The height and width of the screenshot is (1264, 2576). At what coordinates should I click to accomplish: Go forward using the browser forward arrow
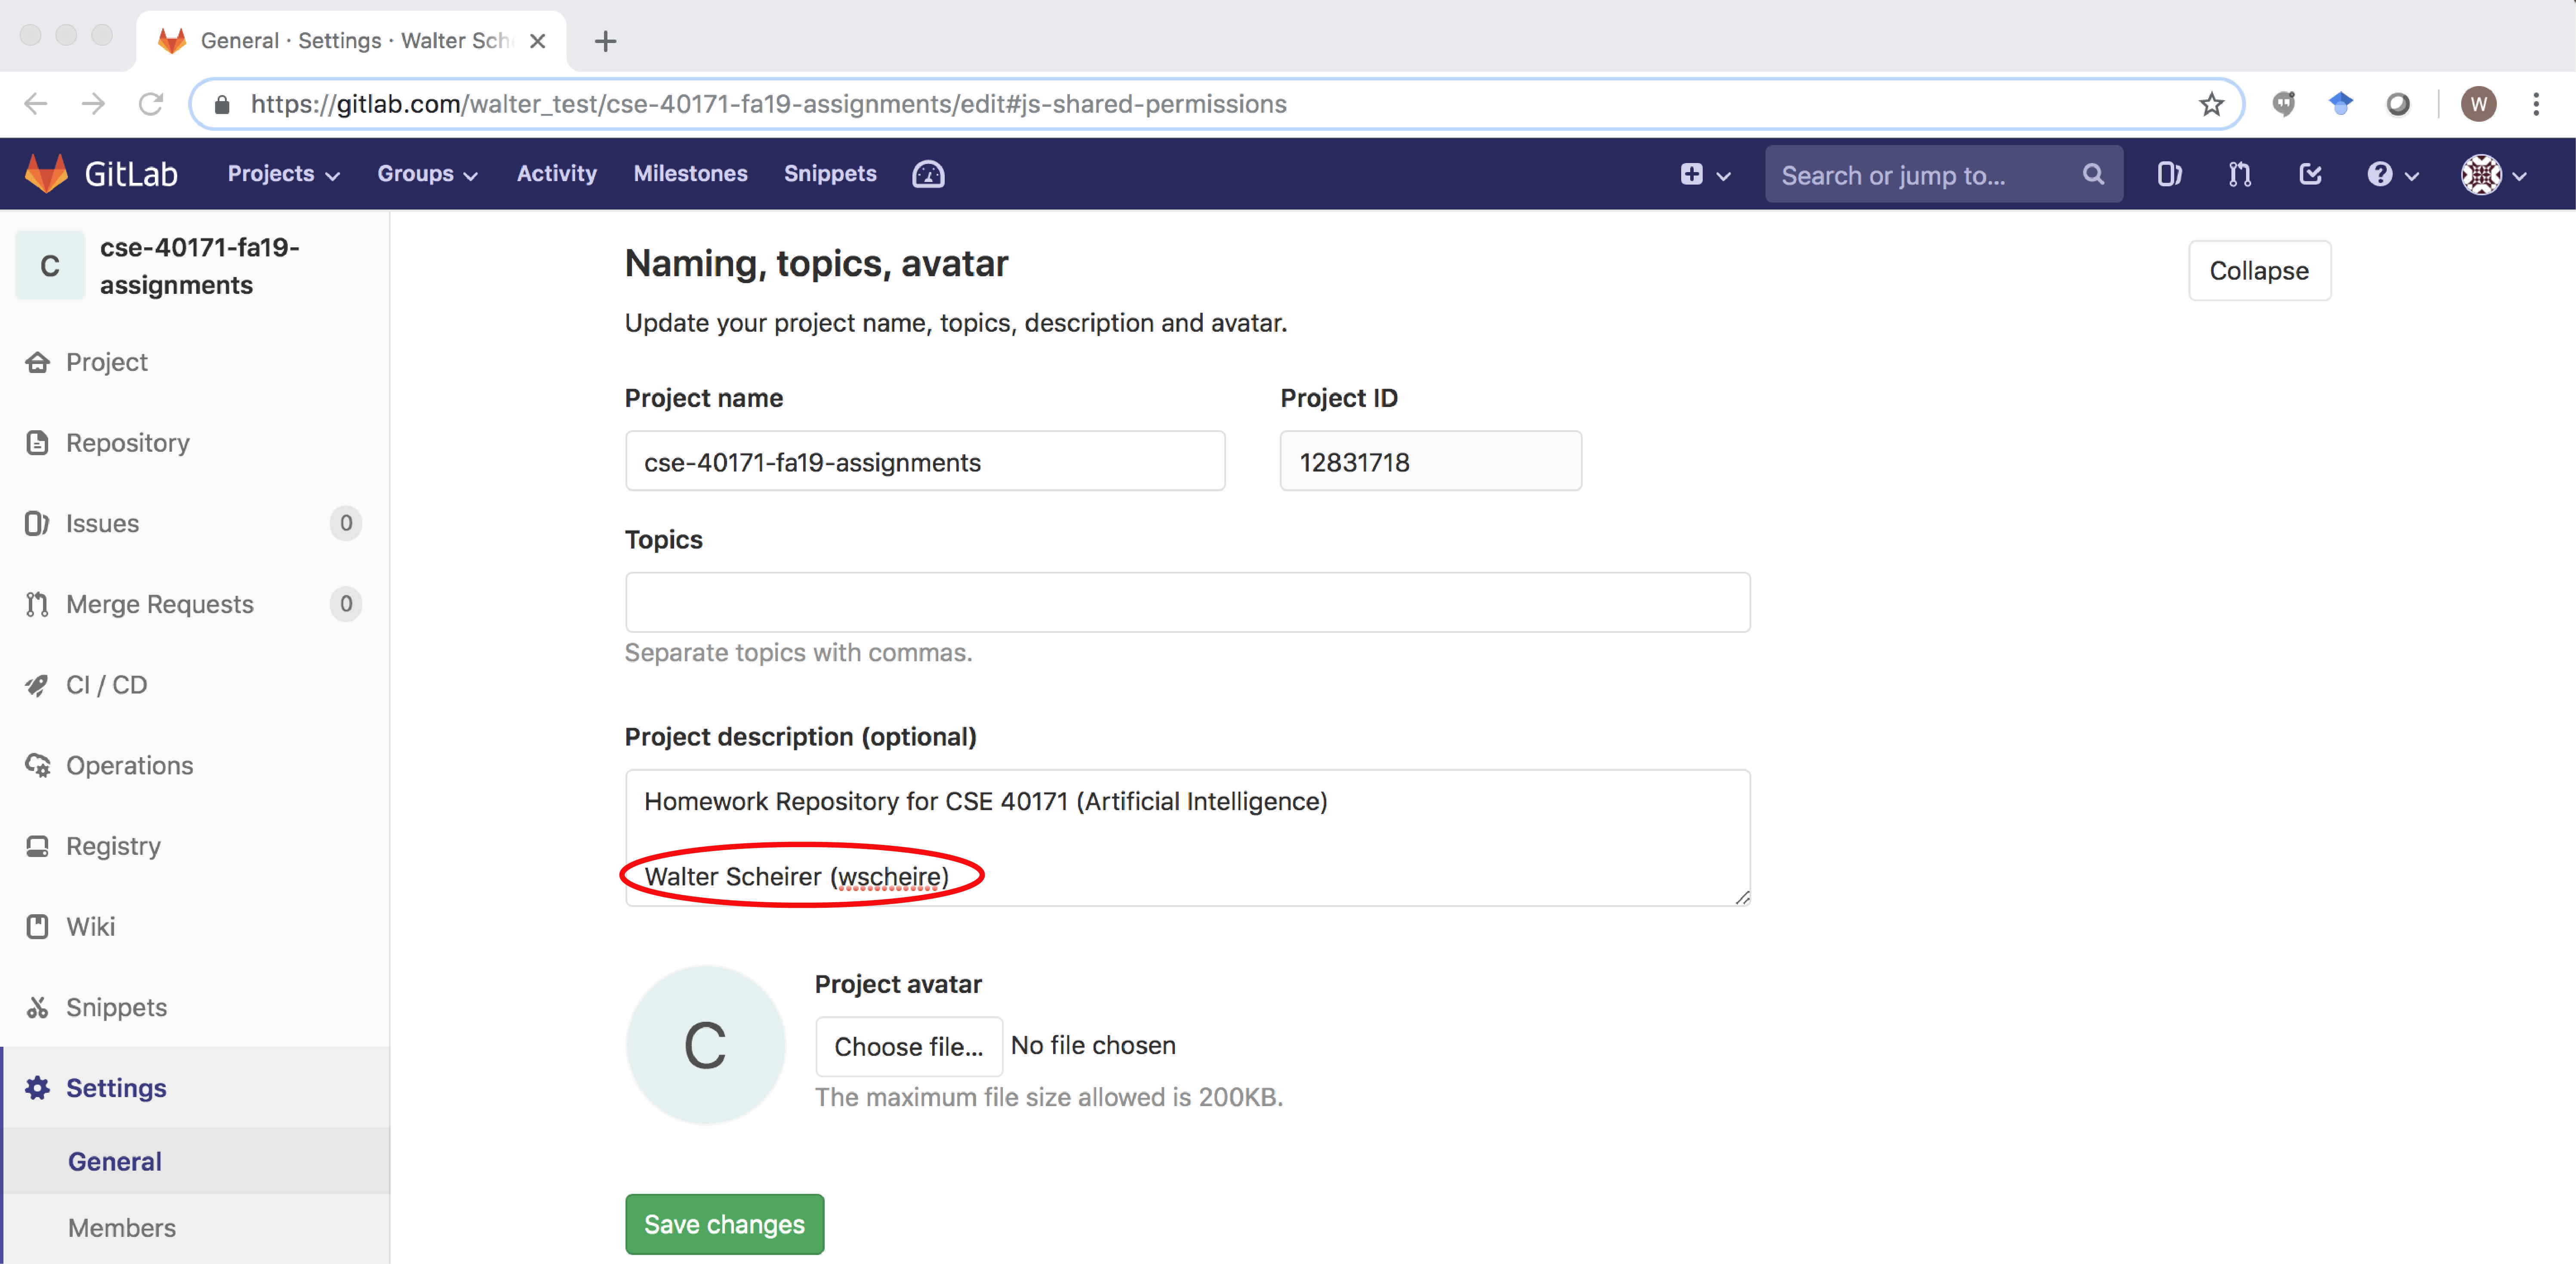click(x=93, y=104)
